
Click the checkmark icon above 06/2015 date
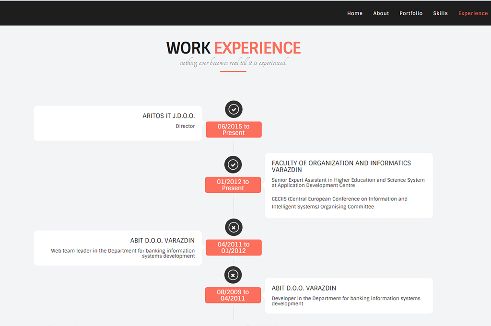tap(234, 110)
